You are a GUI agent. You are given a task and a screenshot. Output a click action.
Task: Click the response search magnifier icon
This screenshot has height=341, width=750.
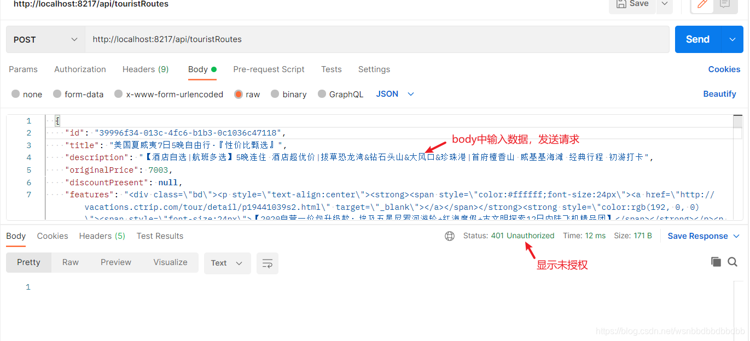coord(732,262)
